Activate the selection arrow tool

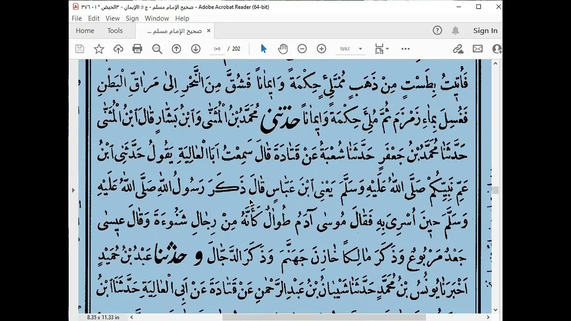(x=264, y=49)
